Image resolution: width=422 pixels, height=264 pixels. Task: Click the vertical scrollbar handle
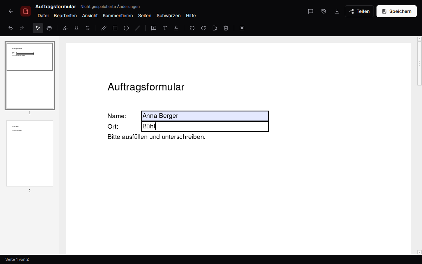(420, 63)
